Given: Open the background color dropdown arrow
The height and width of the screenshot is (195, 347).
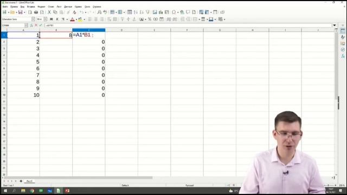Looking at the screenshot, I should 85,19.
